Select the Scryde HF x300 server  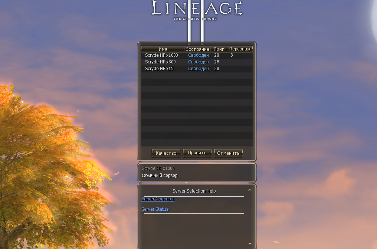point(197,62)
